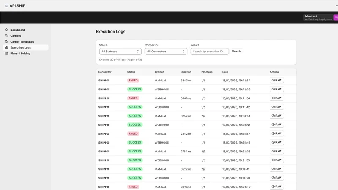The image size is (338, 190).
Task: Open the All Statuses dropdown
Action: tap(120, 51)
